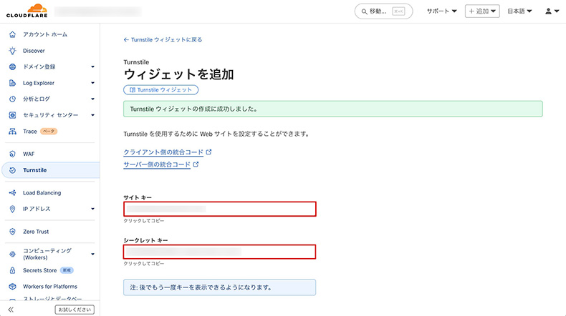566x316 pixels.
Task: Open the 追加 dropdown button
Action: tap(482, 11)
